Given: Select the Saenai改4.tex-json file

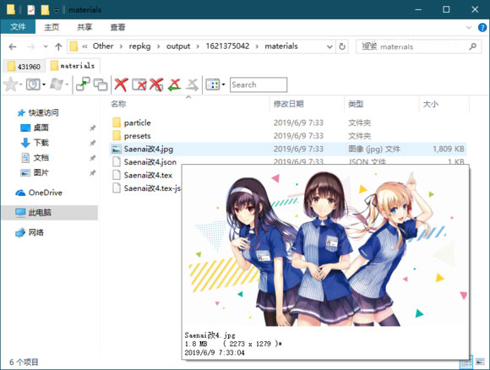Looking at the screenshot, I should click(x=145, y=188).
